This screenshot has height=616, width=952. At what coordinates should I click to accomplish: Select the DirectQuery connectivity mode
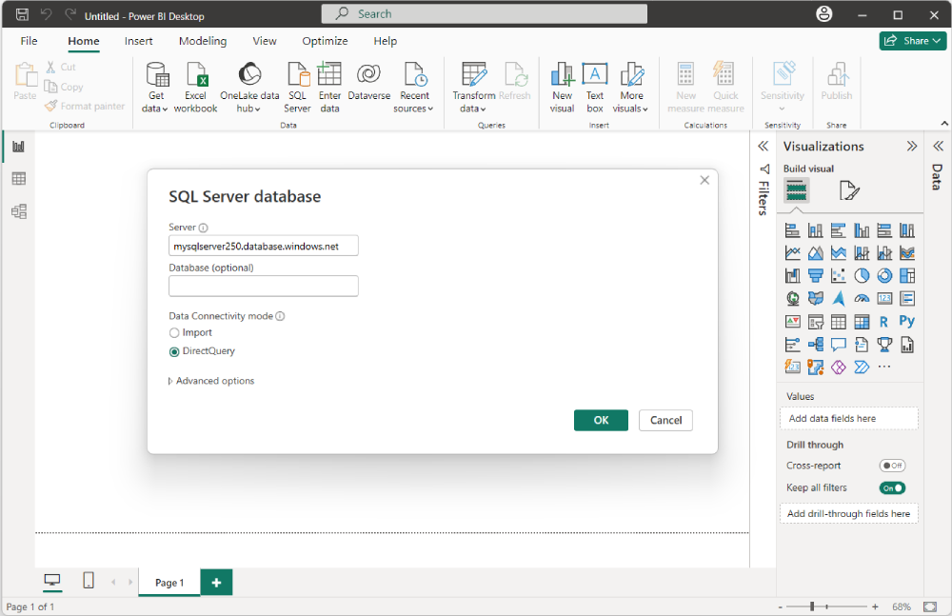click(174, 351)
